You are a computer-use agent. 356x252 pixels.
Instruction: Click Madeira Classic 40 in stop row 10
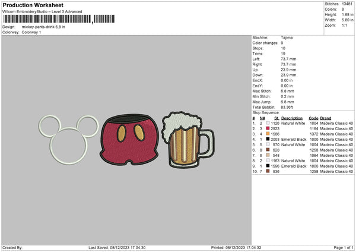pos(336,172)
